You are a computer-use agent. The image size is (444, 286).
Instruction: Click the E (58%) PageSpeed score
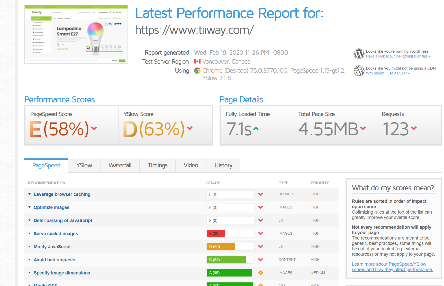pyautogui.click(x=59, y=129)
